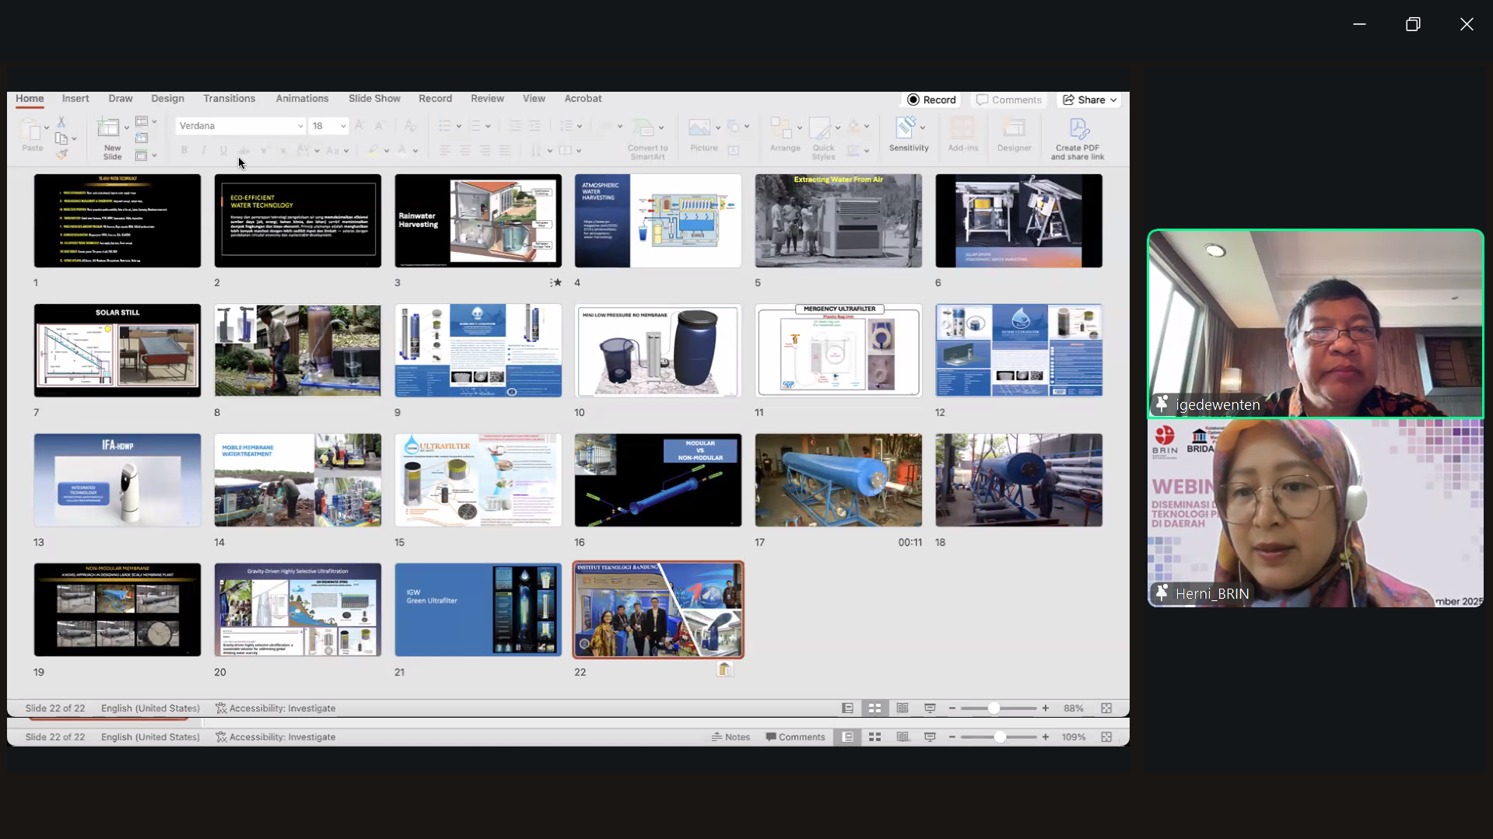
Task: Expand the Share dropdown menu
Action: point(1113,100)
